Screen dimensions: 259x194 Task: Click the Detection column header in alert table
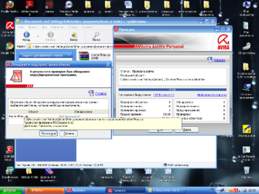pyautogui.click(x=83, y=111)
